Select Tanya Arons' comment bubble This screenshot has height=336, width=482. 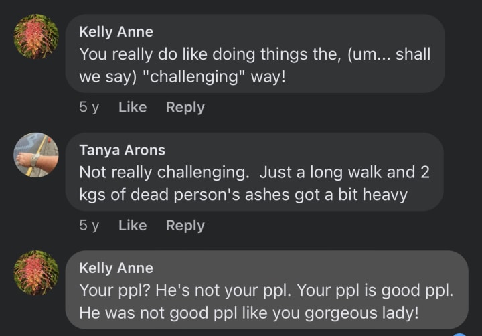254,171
